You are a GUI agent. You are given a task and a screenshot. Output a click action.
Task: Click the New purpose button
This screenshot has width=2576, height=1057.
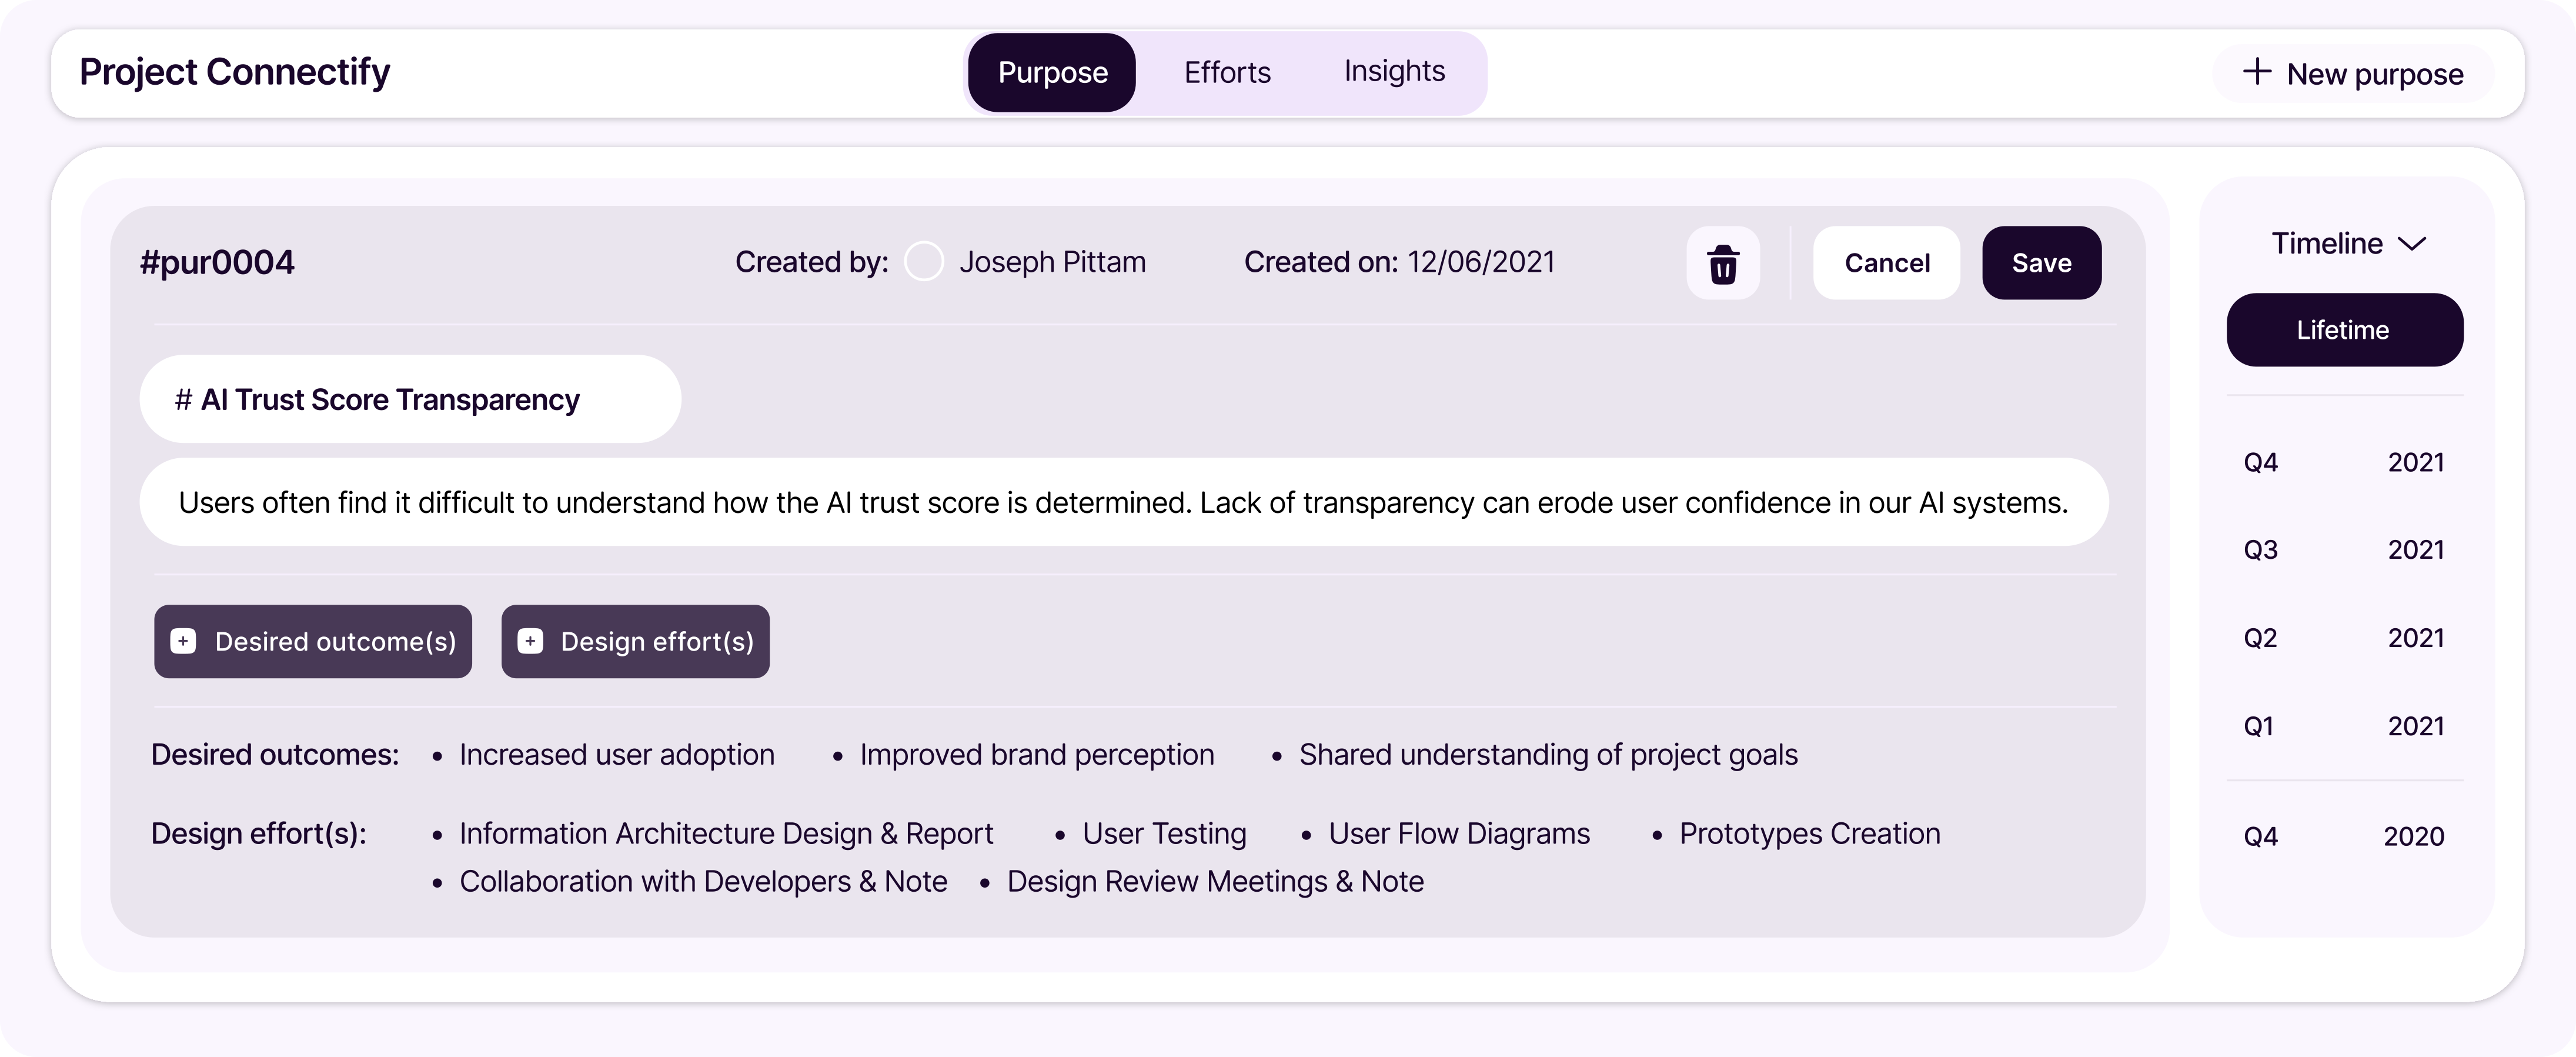[2353, 74]
